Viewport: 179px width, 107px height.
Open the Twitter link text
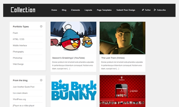pyautogui.click(x=148, y=10)
